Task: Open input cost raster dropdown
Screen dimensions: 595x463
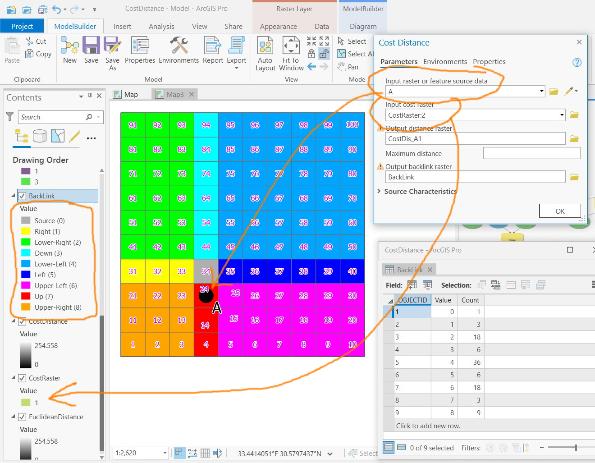Action: coord(562,115)
